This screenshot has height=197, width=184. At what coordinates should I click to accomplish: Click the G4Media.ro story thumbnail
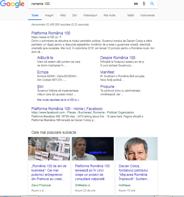point(93,149)
